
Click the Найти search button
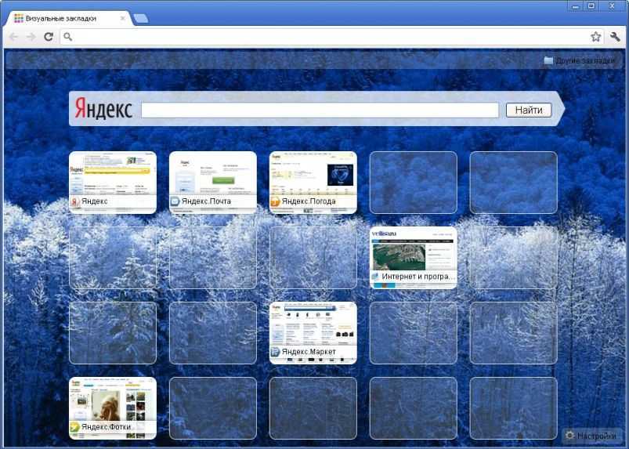tap(529, 110)
